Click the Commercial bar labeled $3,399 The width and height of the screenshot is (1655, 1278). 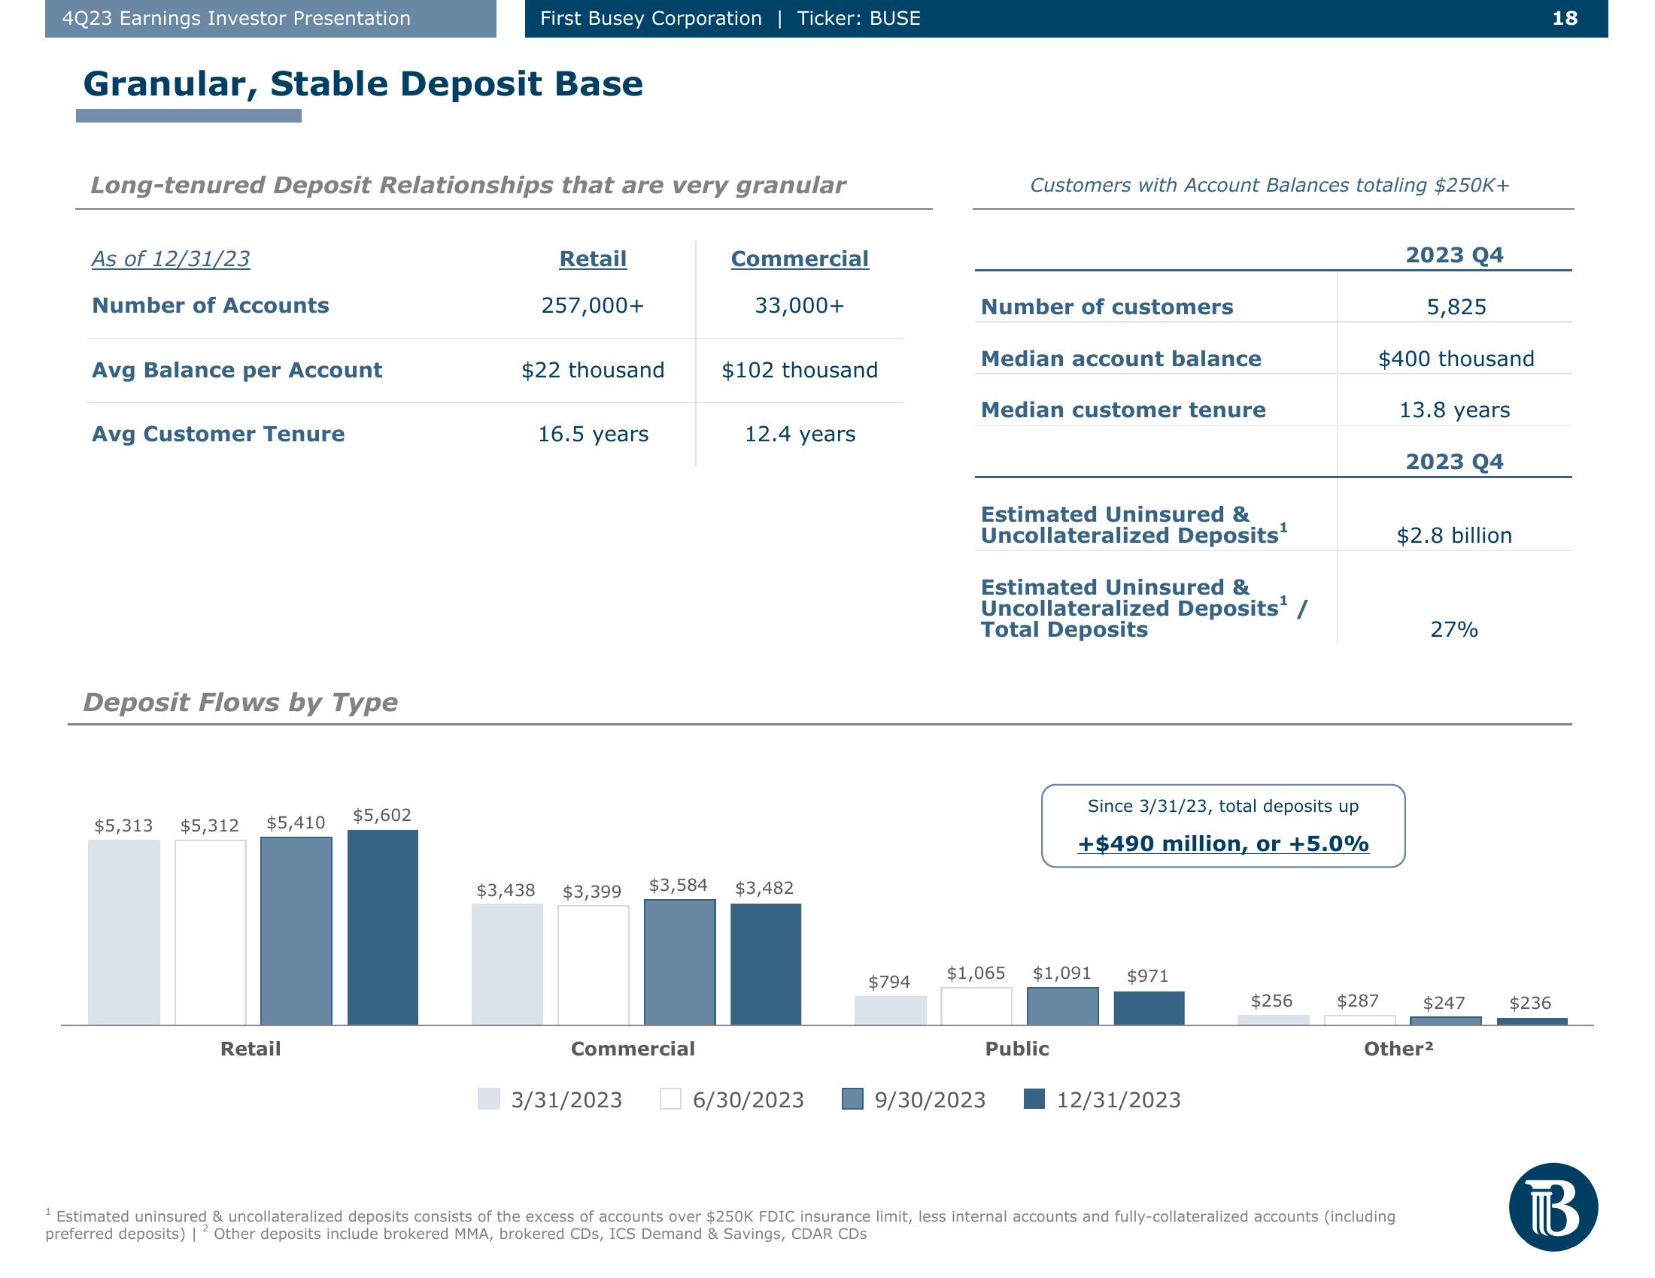point(594,965)
